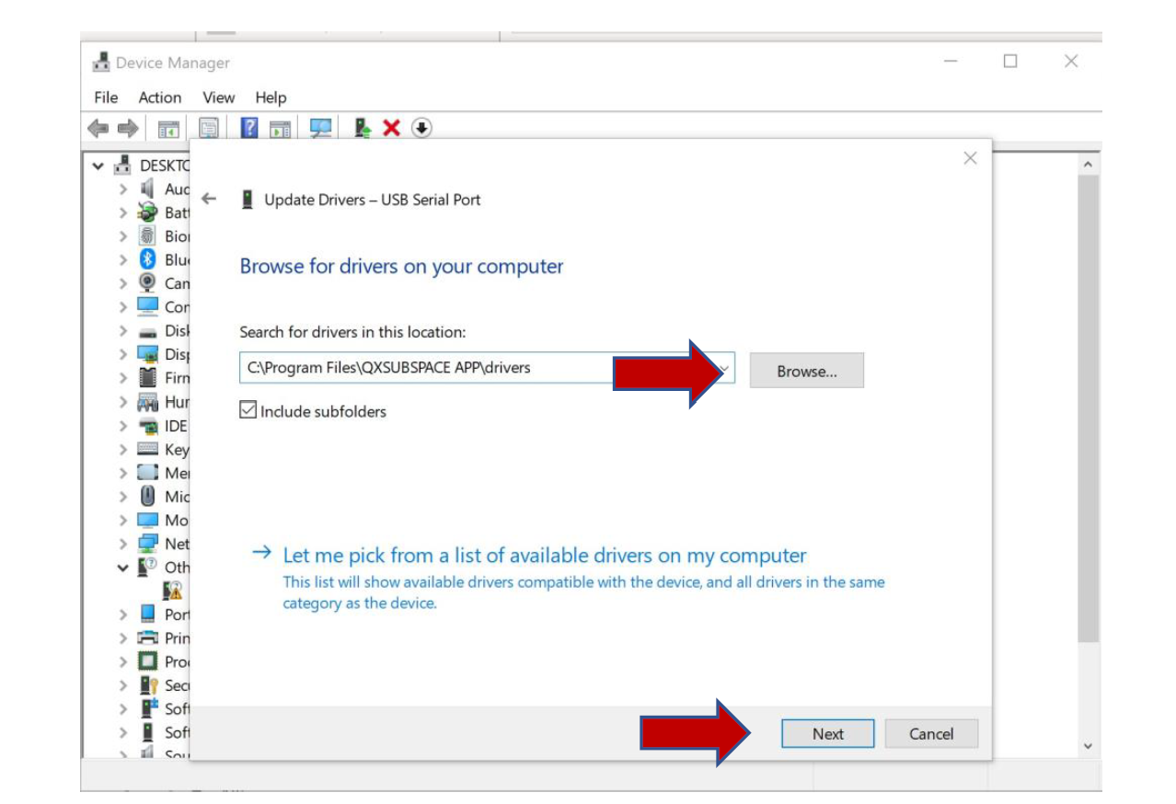Click the Browse... button
This screenshot has width=1176, height=804.
[x=806, y=371]
